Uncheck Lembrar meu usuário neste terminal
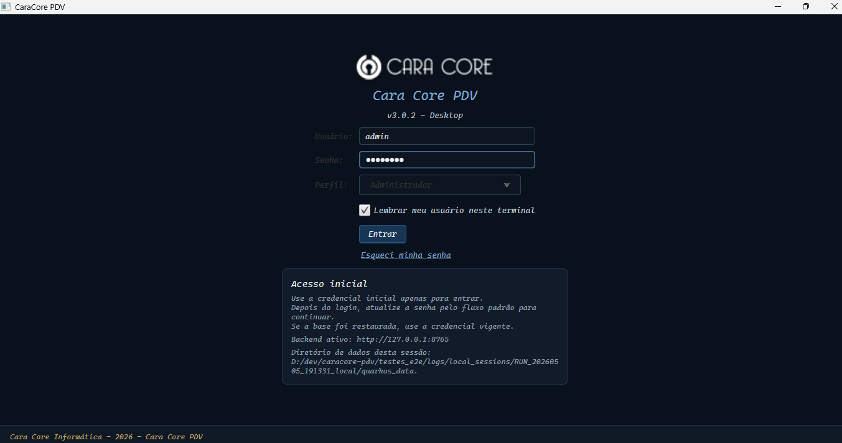 365,210
